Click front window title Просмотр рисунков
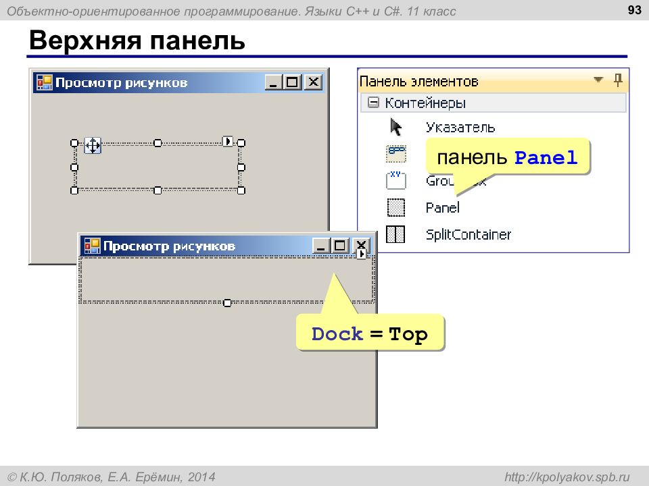Screen dimensions: 649x486 [169, 246]
